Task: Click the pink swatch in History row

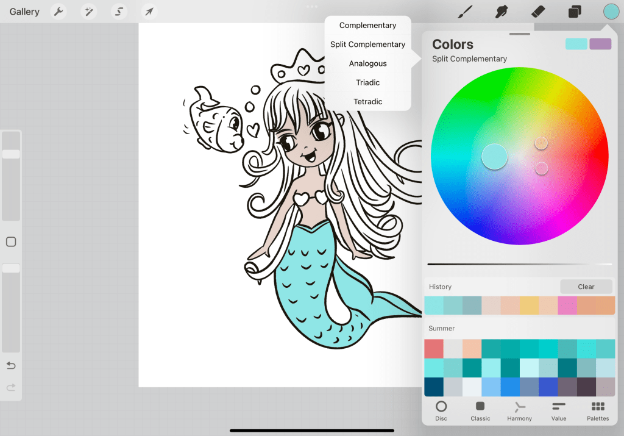Action: 567,305
